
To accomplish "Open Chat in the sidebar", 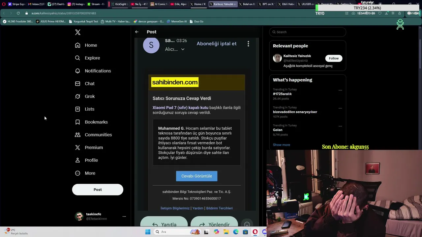I will tap(85, 84).
